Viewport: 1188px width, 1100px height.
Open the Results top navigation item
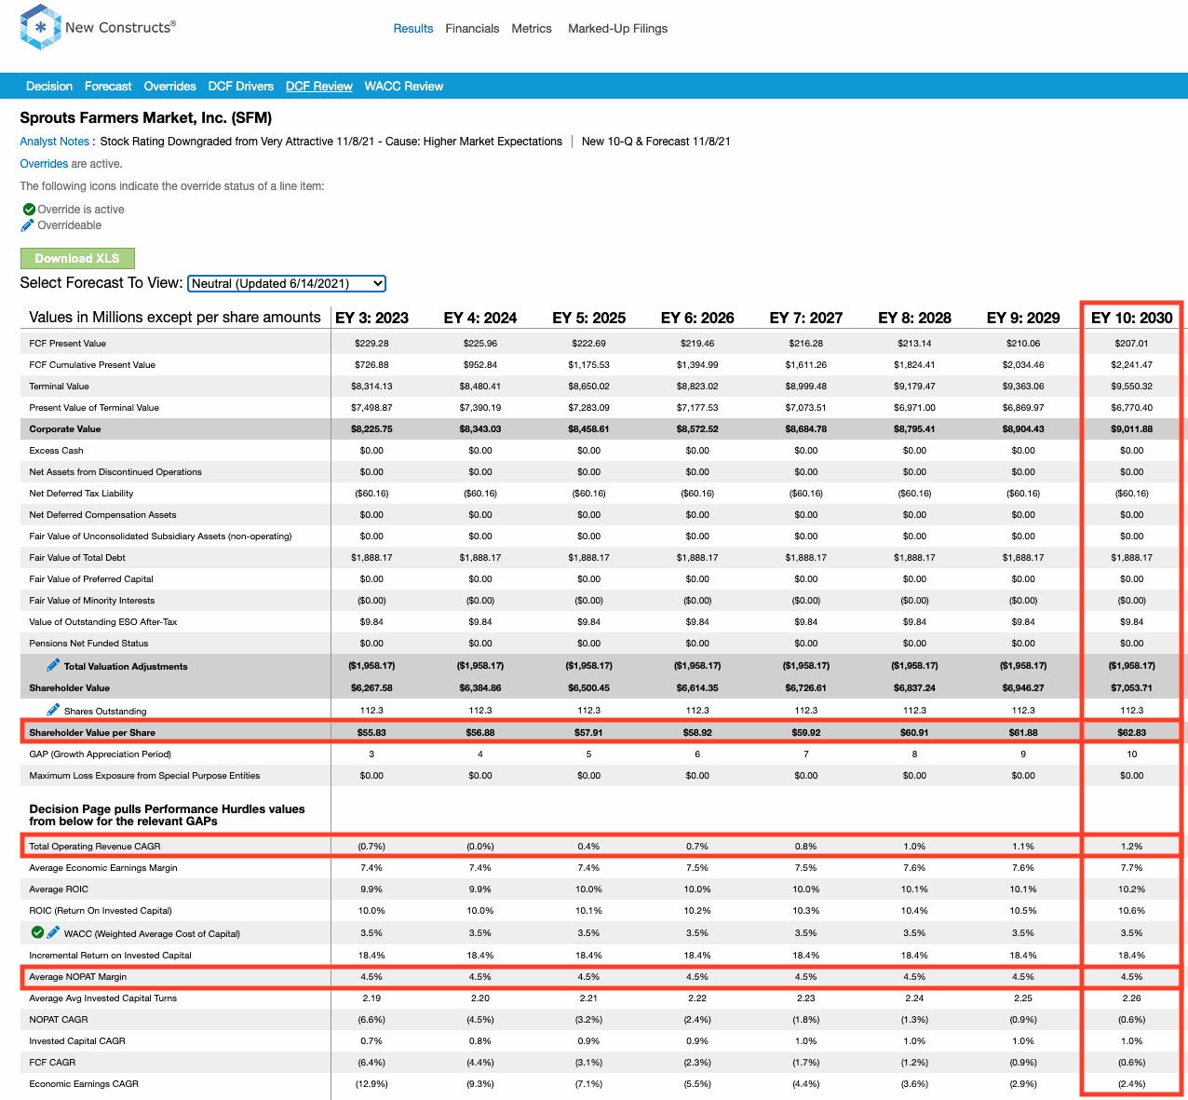pos(413,29)
